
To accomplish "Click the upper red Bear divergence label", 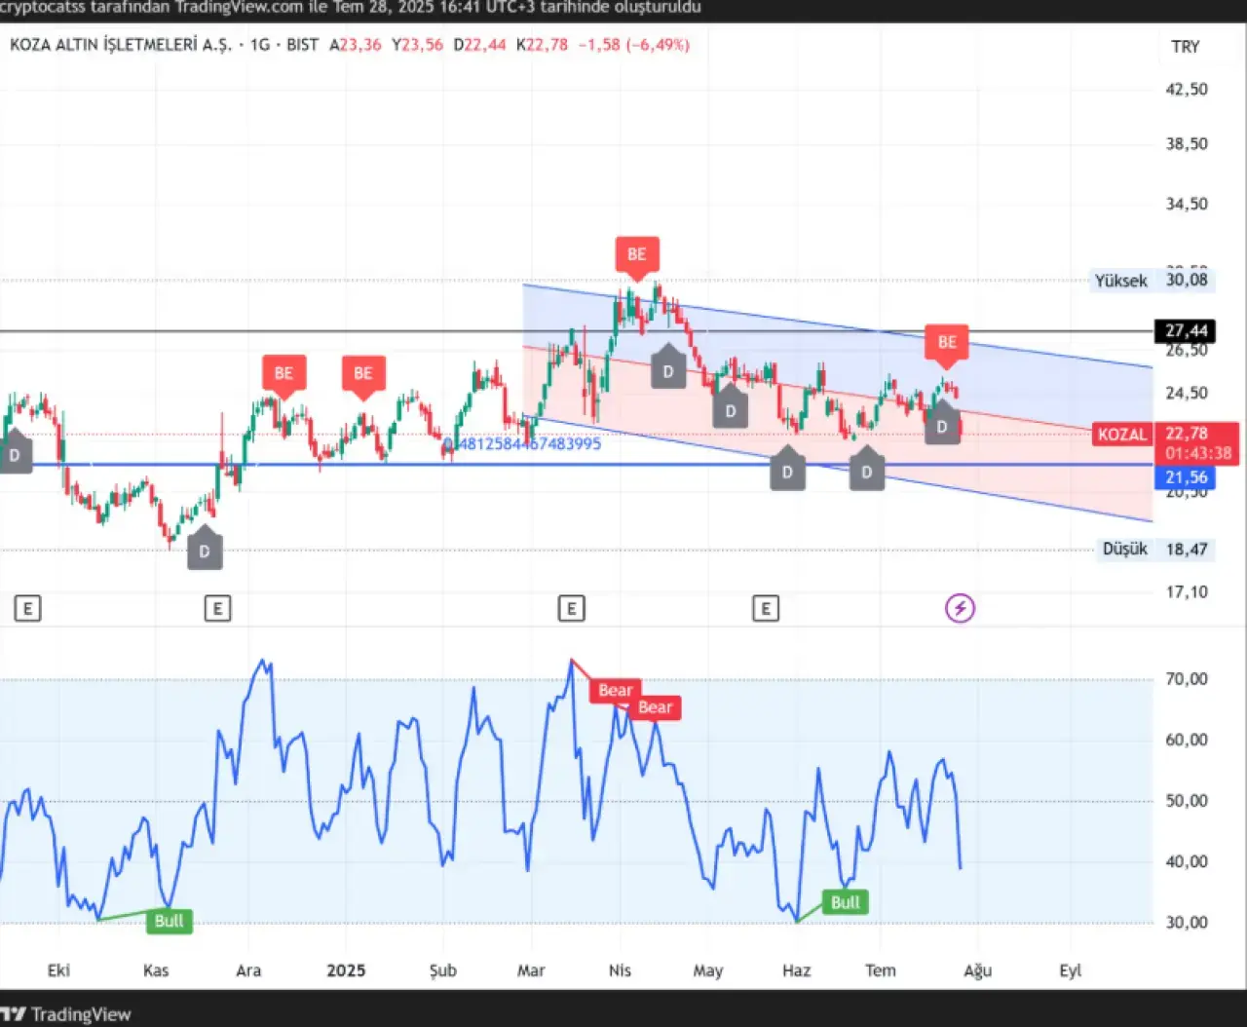I will click(615, 690).
